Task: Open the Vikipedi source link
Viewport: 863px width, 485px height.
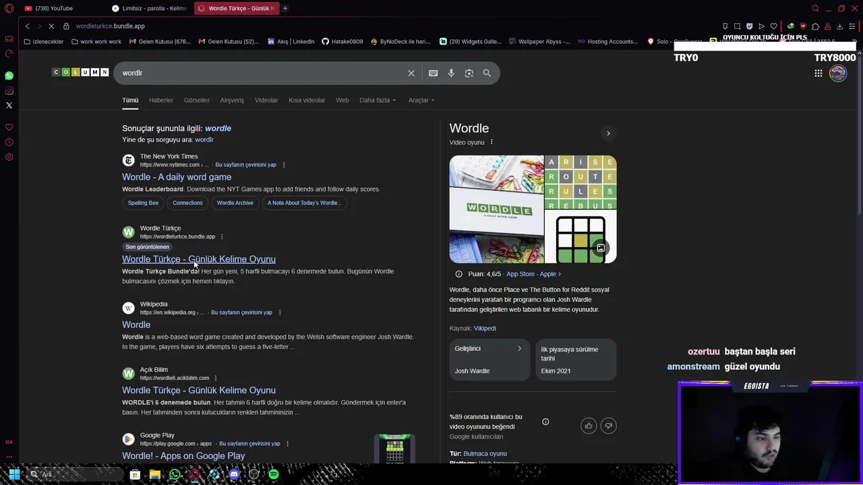Action: coord(485,328)
